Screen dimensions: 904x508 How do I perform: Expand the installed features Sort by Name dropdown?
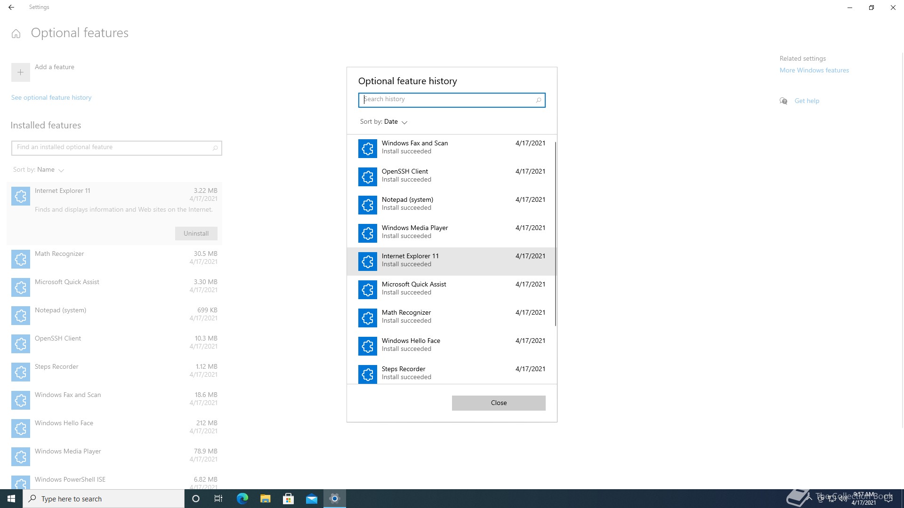[x=39, y=170]
